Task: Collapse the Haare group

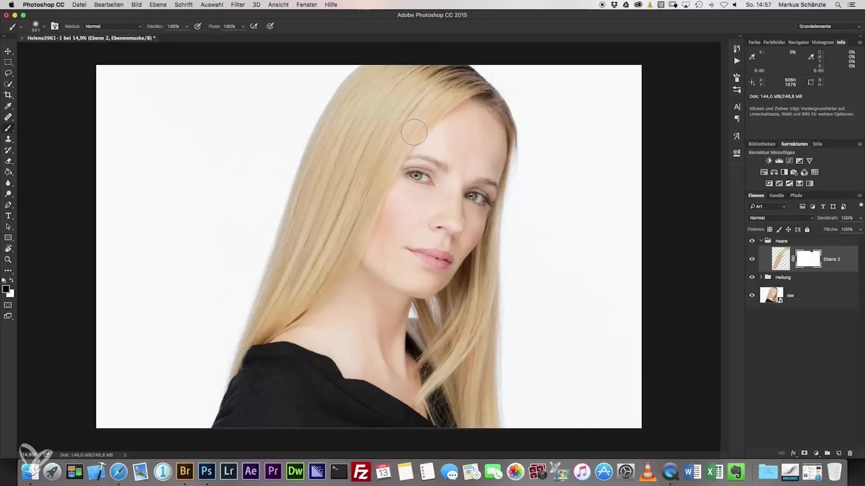Action: point(761,241)
